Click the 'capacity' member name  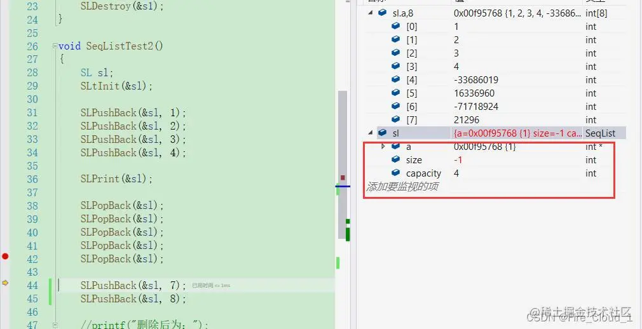click(x=423, y=173)
